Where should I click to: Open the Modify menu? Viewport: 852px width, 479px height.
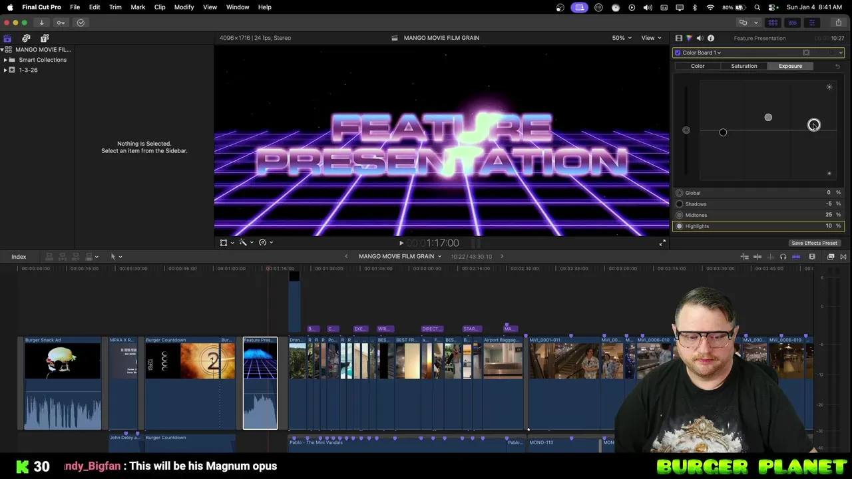(184, 7)
